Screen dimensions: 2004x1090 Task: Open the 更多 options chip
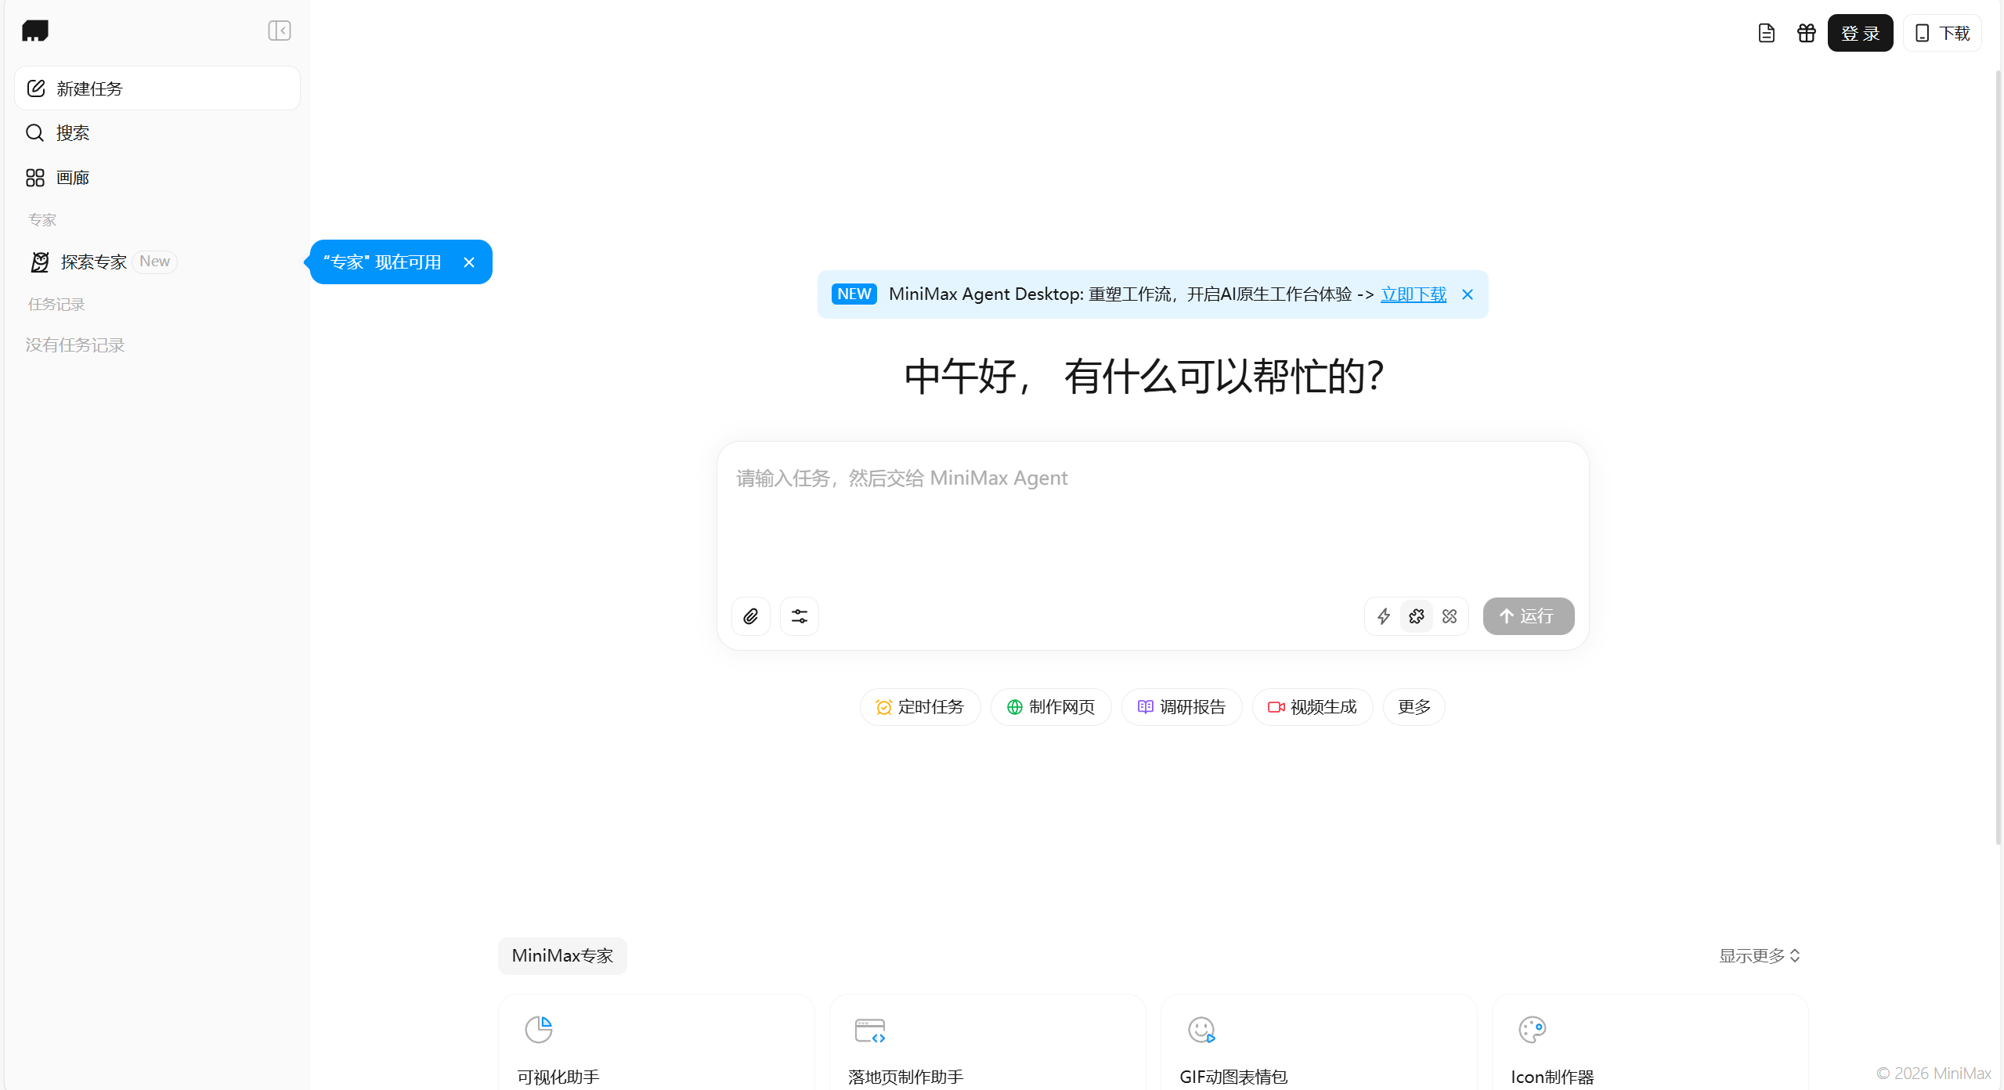[1414, 707]
